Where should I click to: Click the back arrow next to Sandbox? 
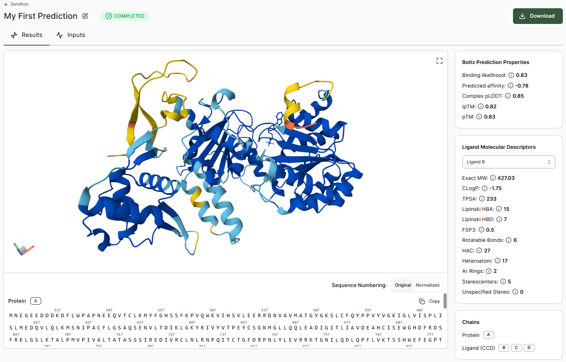(6, 4)
